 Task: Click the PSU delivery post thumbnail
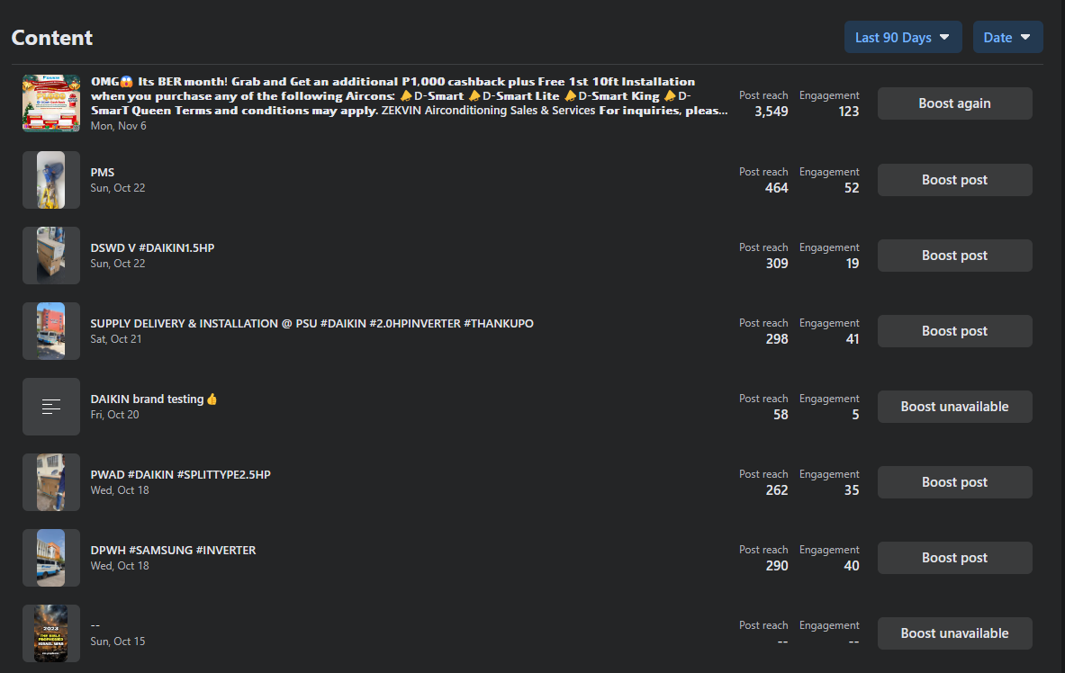point(51,331)
